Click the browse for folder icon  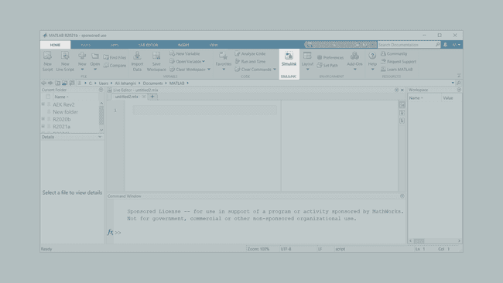(64, 83)
